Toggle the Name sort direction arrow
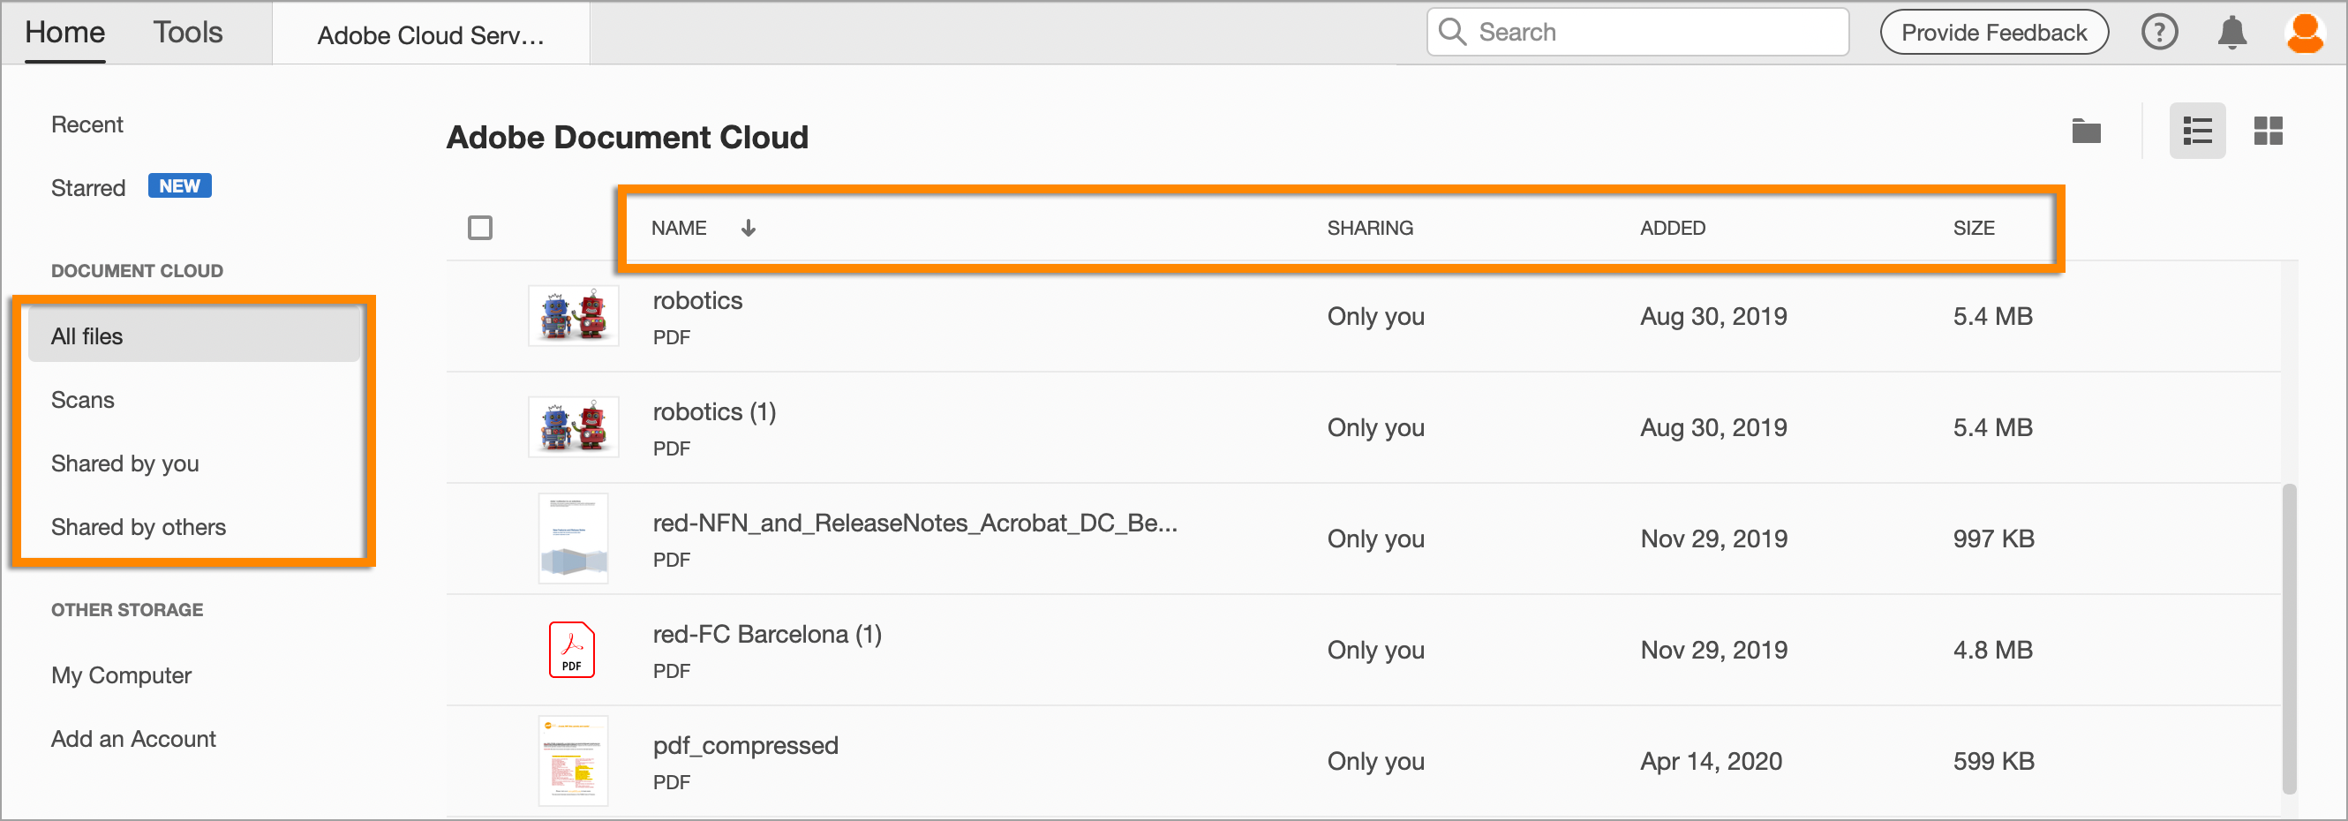 tap(749, 228)
